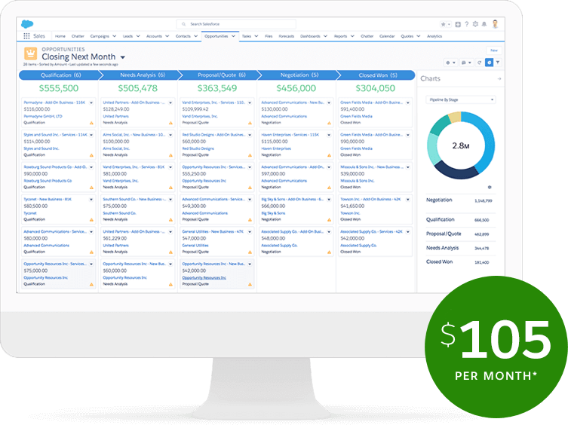Click the Opportunities crown icon
This screenshot has width=568, height=425.
click(30, 54)
